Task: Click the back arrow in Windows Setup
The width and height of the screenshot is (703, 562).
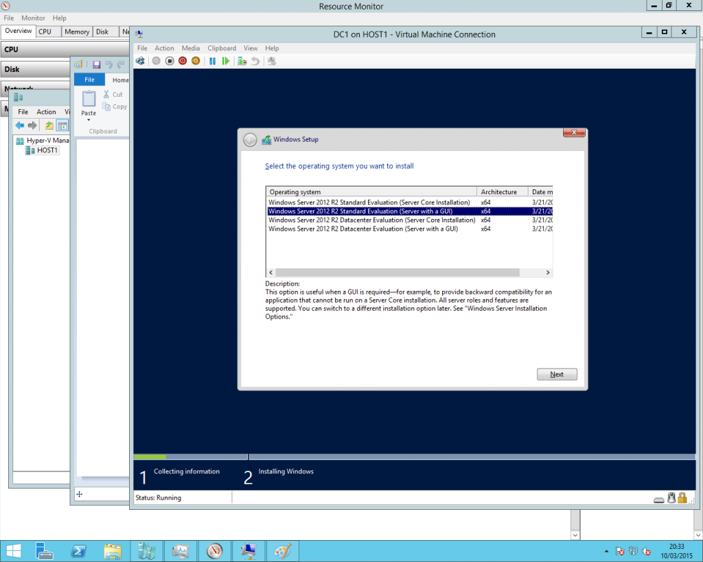Action: pos(250,140)
